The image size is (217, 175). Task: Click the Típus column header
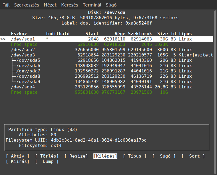tap(185, 34)
